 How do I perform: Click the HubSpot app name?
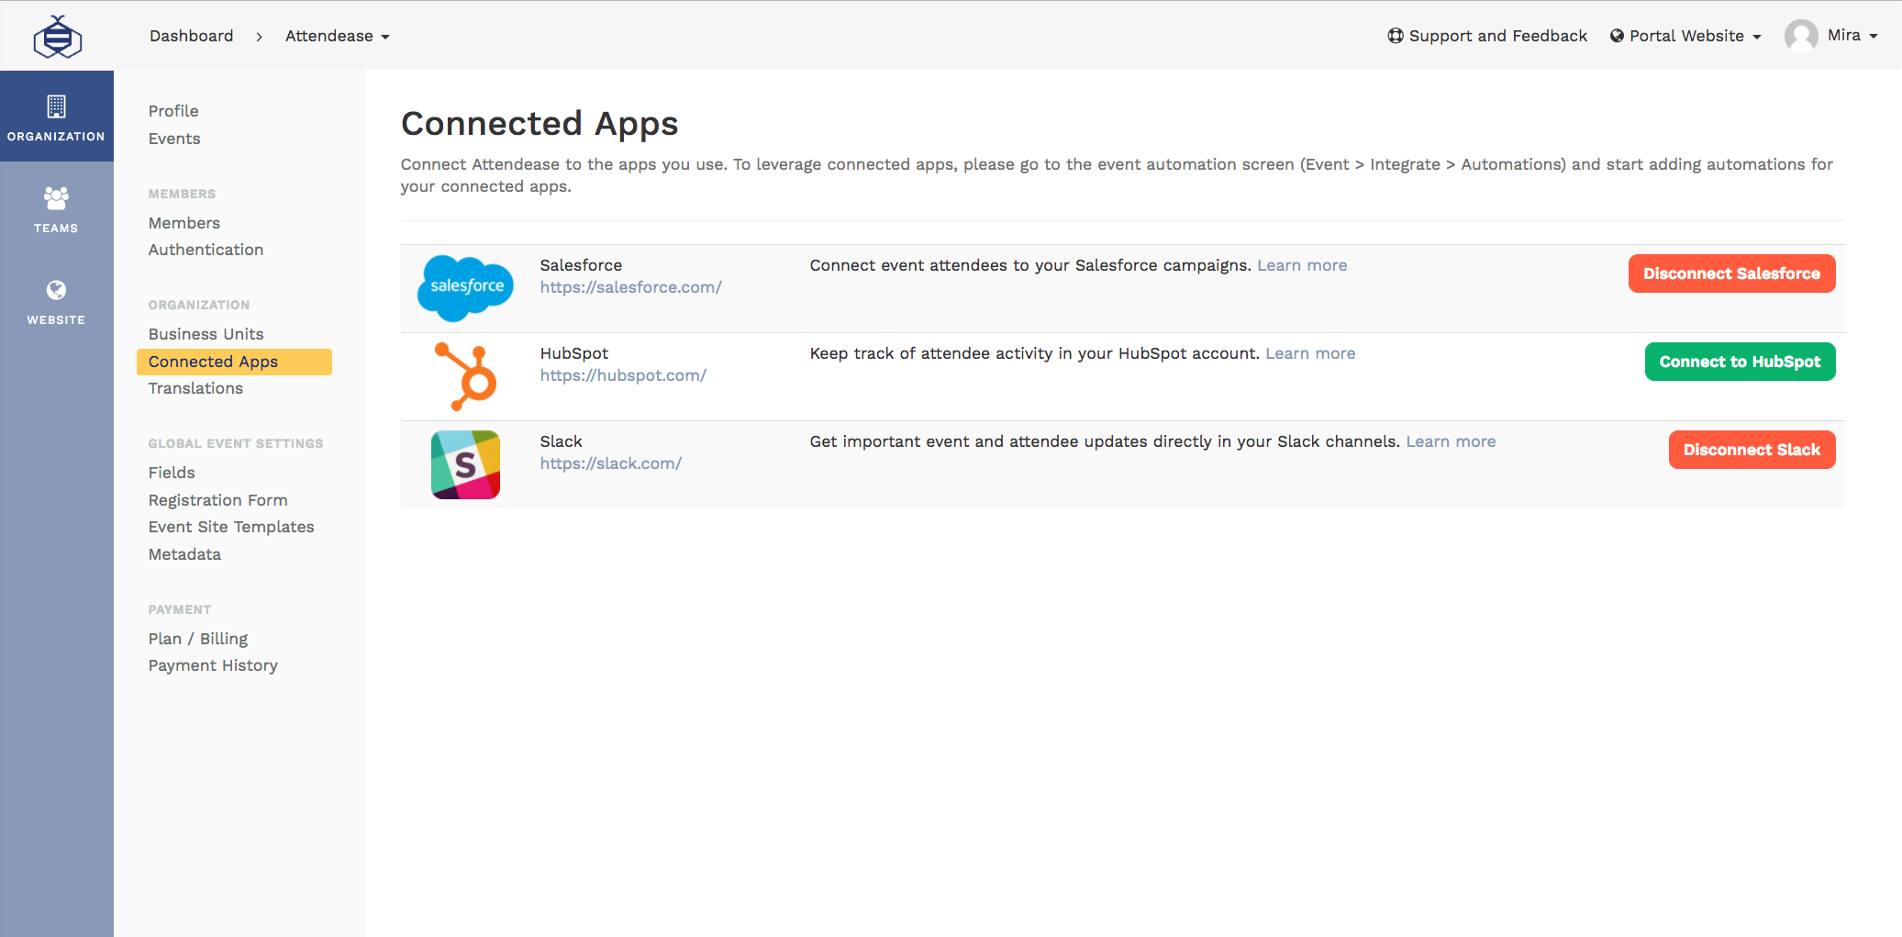(574, 353)
